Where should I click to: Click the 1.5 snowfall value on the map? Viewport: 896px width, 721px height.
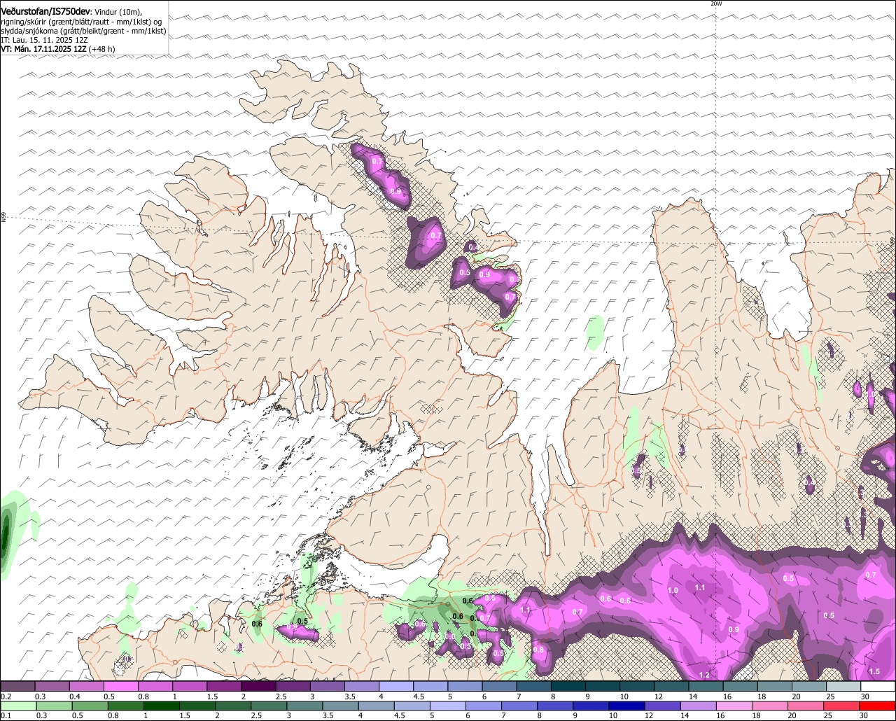coord(874,671)
